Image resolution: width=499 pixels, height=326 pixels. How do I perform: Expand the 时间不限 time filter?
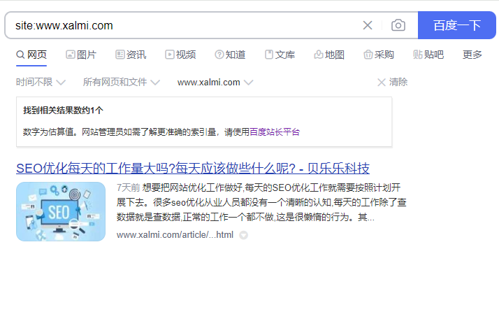[x=41, y=83]
